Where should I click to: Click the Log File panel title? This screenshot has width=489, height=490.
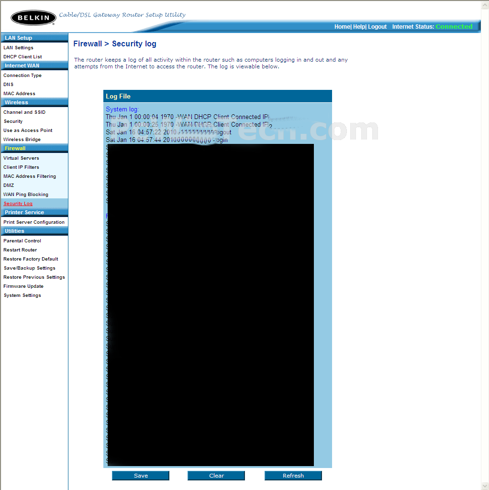click(118, 97)
